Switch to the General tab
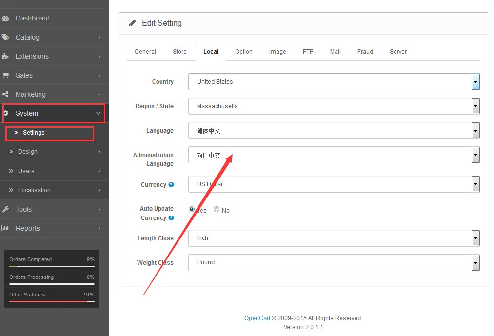 (x=145, y=51)
